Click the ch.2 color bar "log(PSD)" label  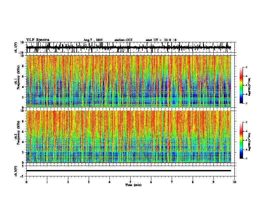point(250,142)
